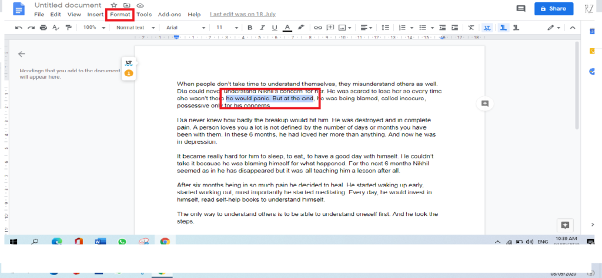The width and height of the screenshot is (602, 278).
Task: Open WhatsApp from the taskbar
Action: 122,242
